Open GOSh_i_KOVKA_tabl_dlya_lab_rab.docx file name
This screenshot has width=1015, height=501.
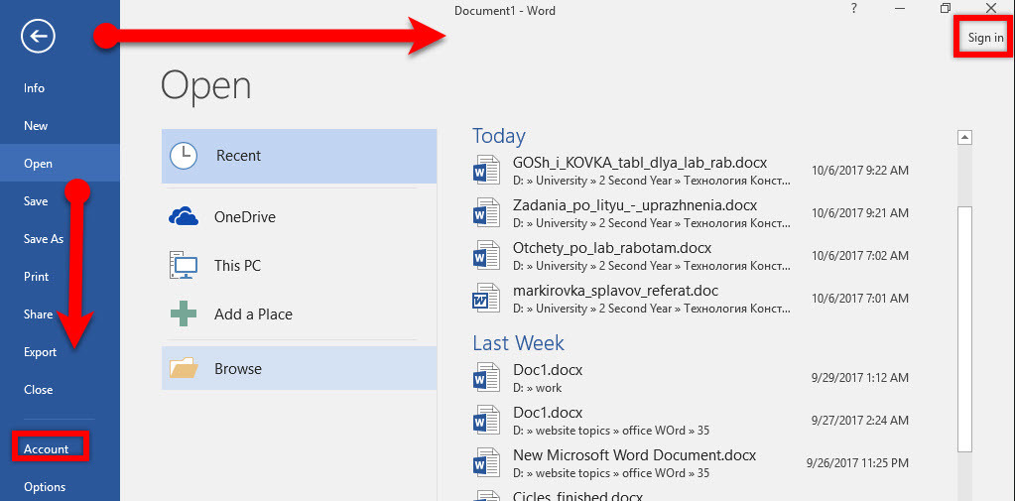click(x=640, y=163)
